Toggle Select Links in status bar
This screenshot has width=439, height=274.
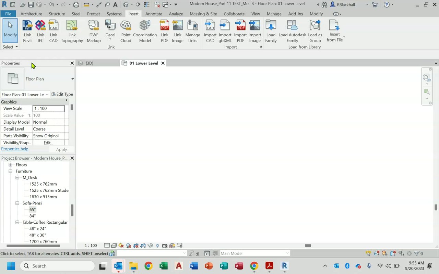(x=369, y=253)
